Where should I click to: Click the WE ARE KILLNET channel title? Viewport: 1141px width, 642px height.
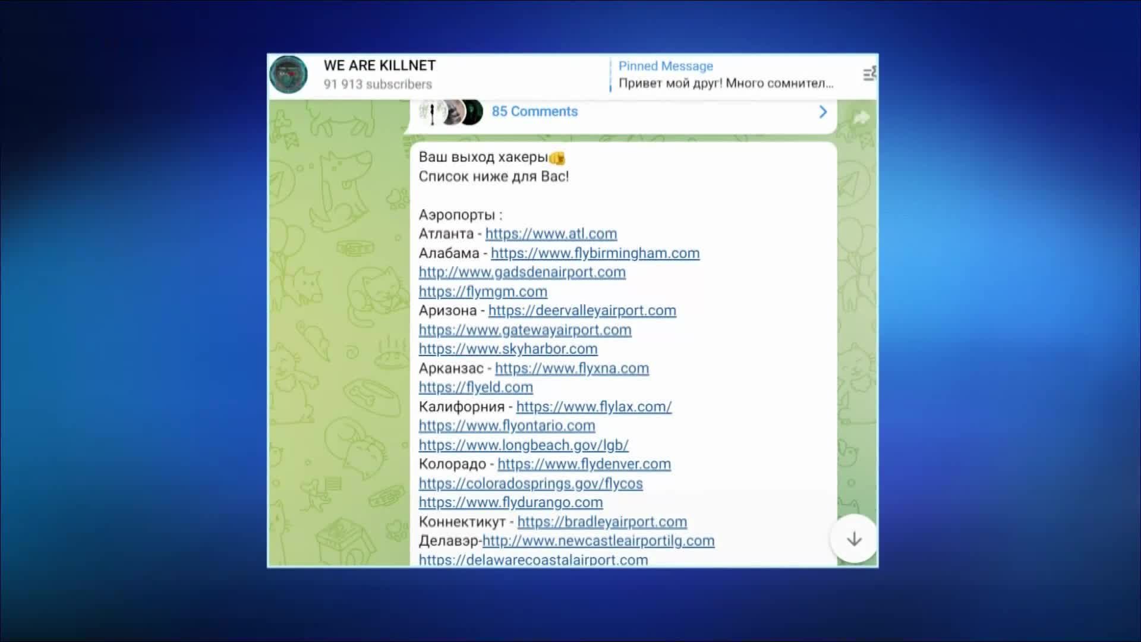[380, 65]
